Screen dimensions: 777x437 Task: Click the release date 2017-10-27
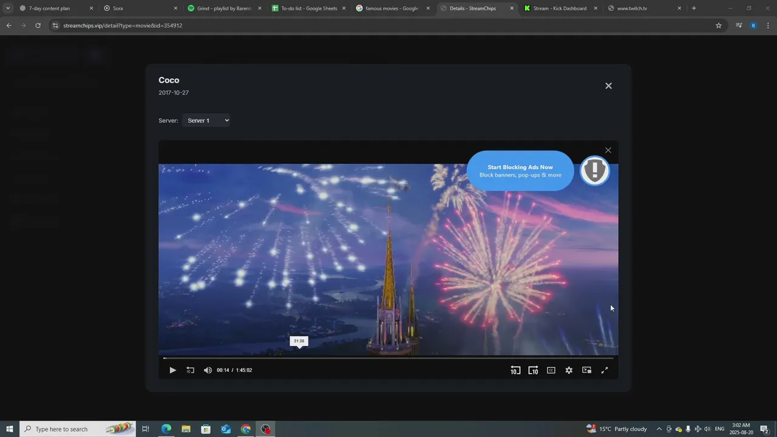tap(174, 93)
